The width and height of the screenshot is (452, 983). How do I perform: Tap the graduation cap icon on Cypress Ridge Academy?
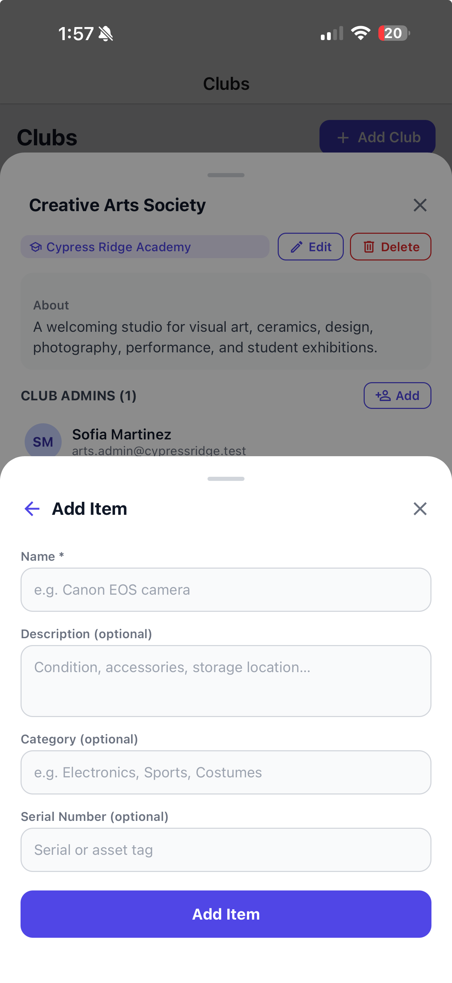(x=36, y=247)
